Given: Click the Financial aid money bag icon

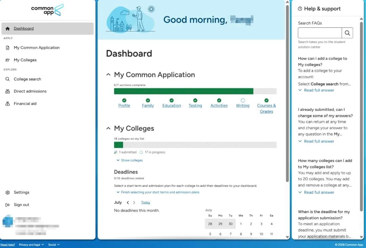Looking at the screenshot, I should [x=7, y=104].
